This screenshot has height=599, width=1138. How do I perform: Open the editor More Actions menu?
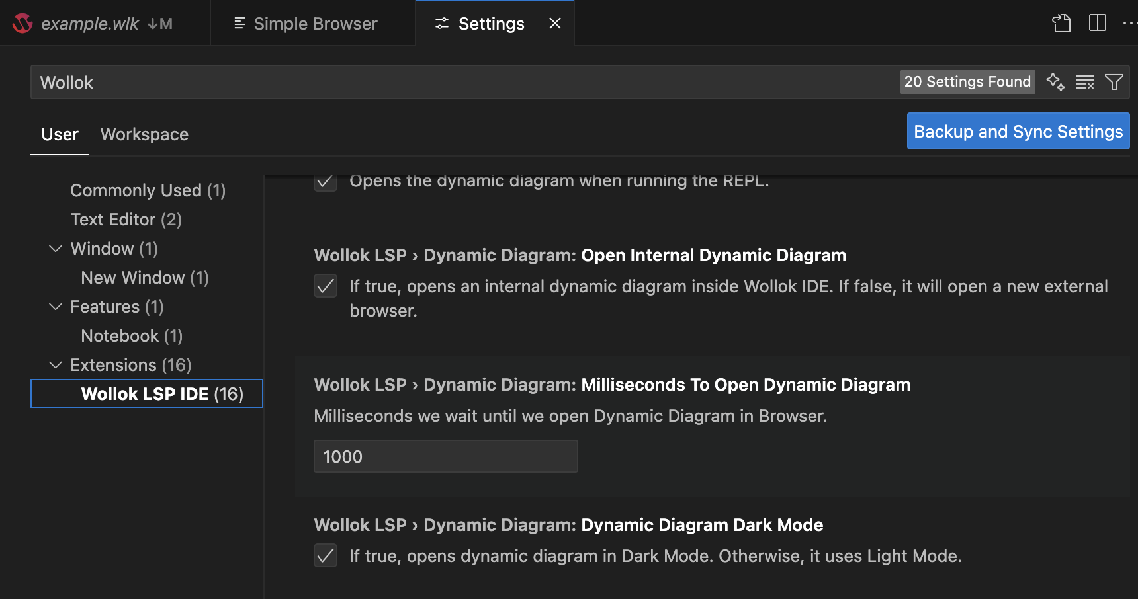(1129, 23)
